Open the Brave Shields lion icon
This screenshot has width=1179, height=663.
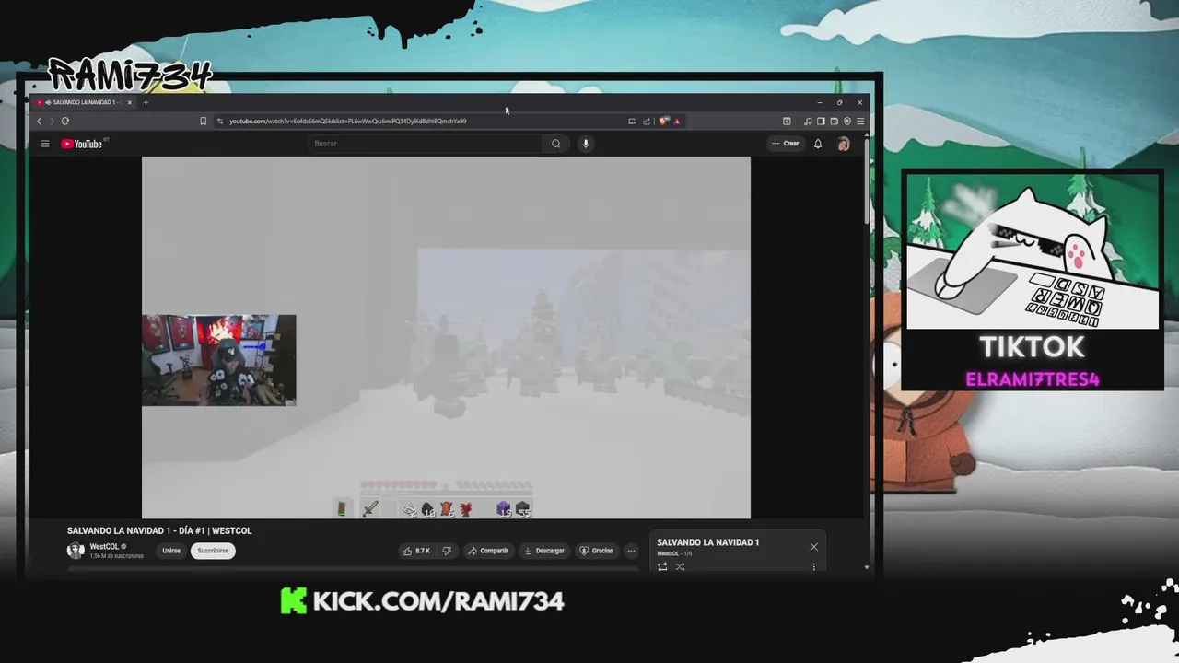click(663, 121)
